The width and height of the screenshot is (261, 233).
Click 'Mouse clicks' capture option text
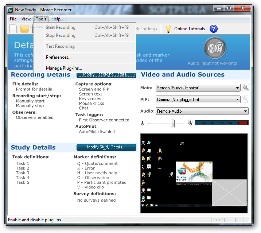pyautogui.click(x=91, y=104)
